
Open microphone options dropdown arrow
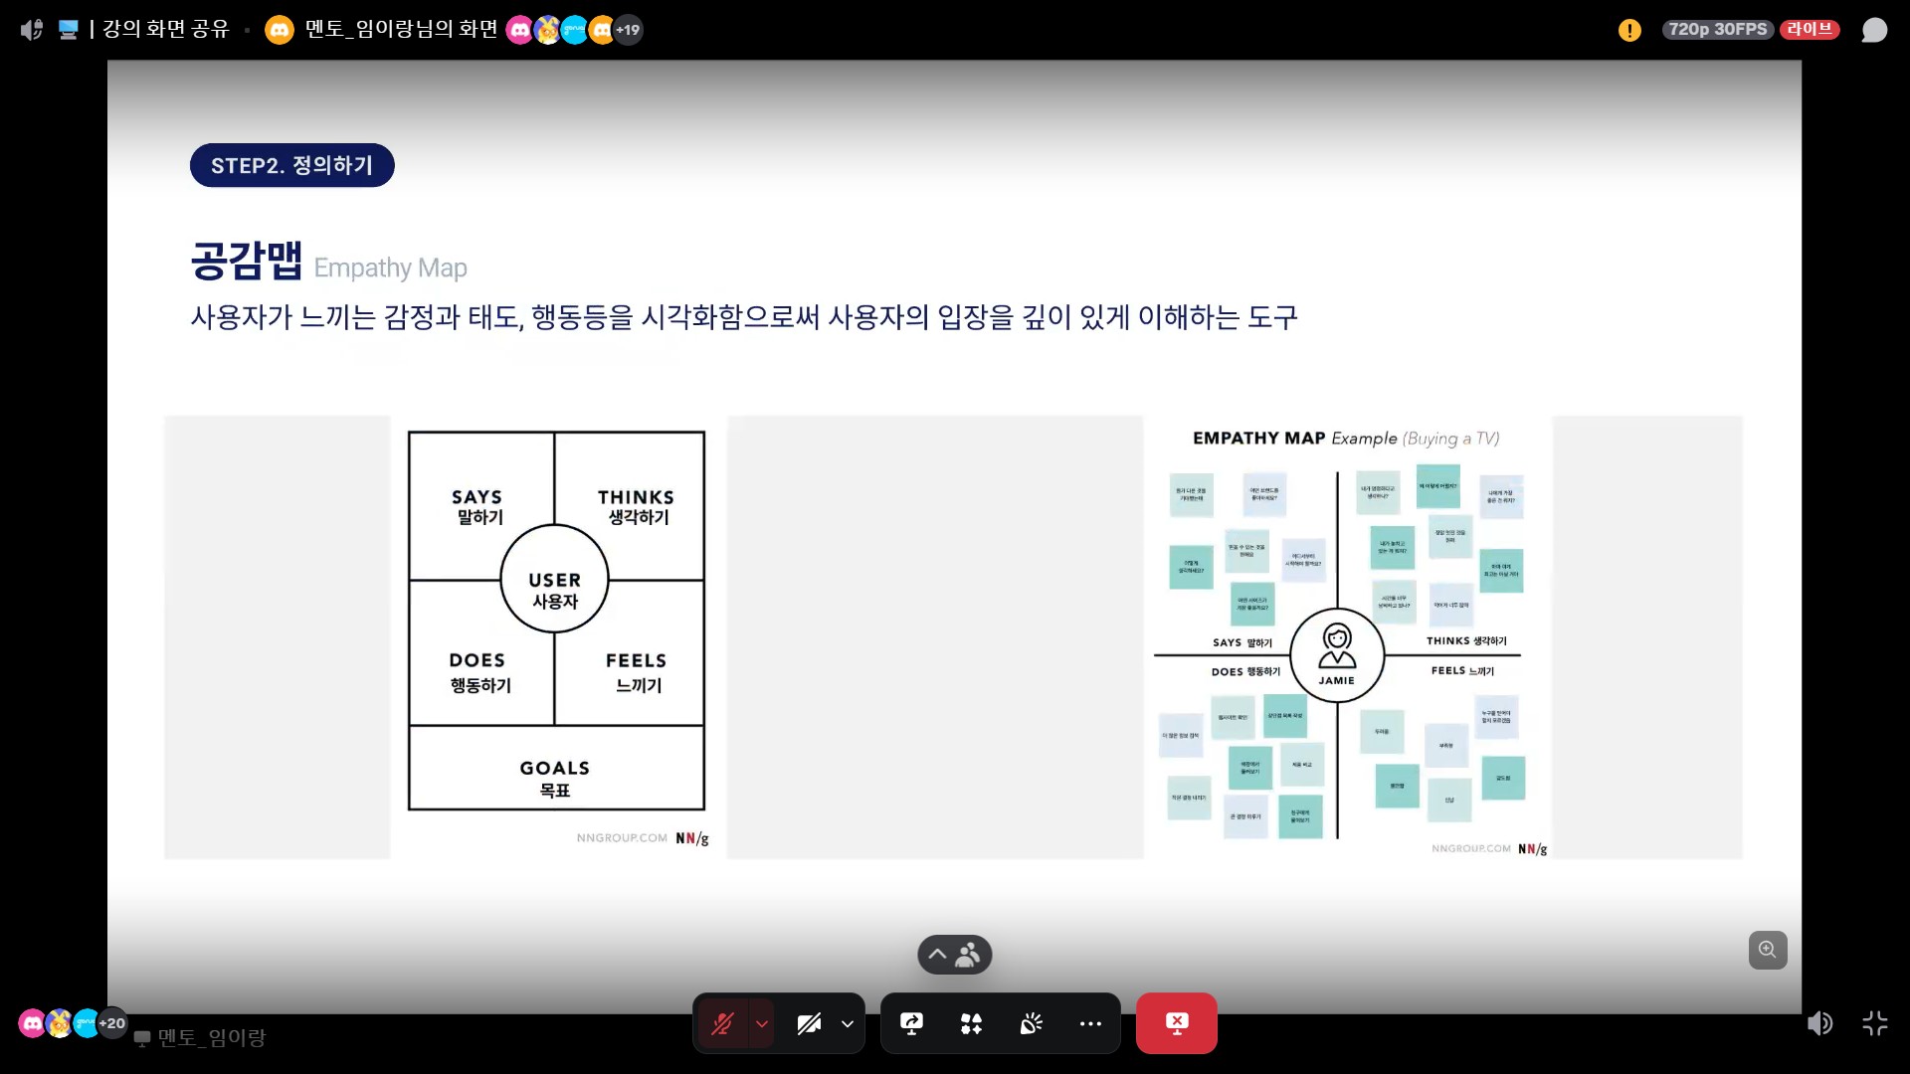coord(762,1023)
